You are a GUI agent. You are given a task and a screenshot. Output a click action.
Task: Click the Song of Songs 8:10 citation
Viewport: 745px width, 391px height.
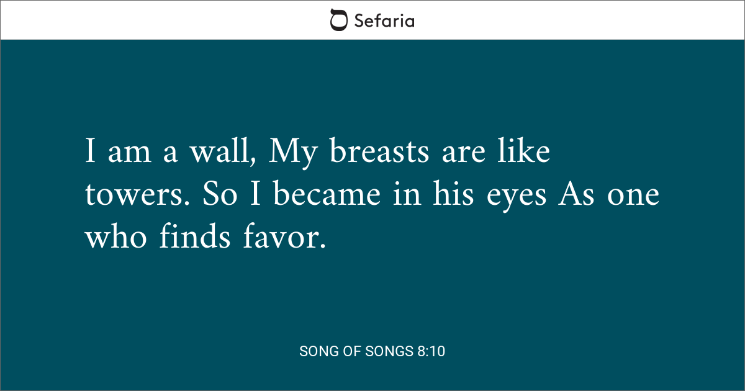[372, 351]
